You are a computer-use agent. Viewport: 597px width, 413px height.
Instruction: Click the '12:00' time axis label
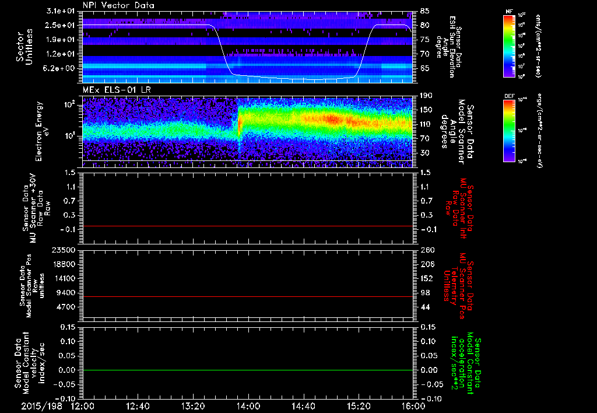(83, 406)
